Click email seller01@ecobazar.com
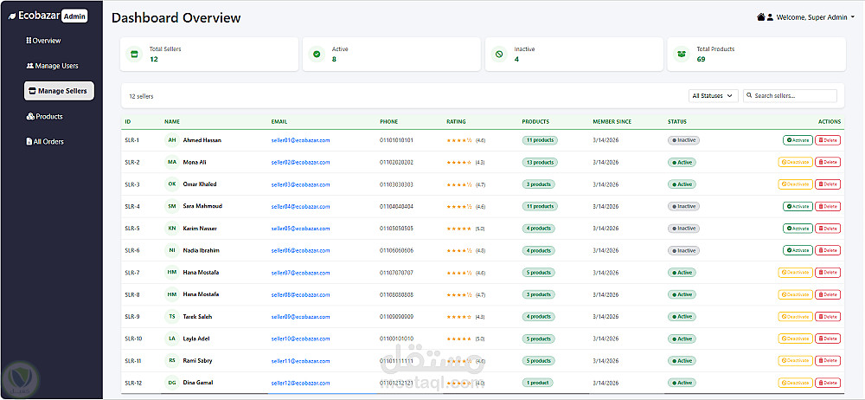This screenshot has height=400, width=865. [301, 140]
